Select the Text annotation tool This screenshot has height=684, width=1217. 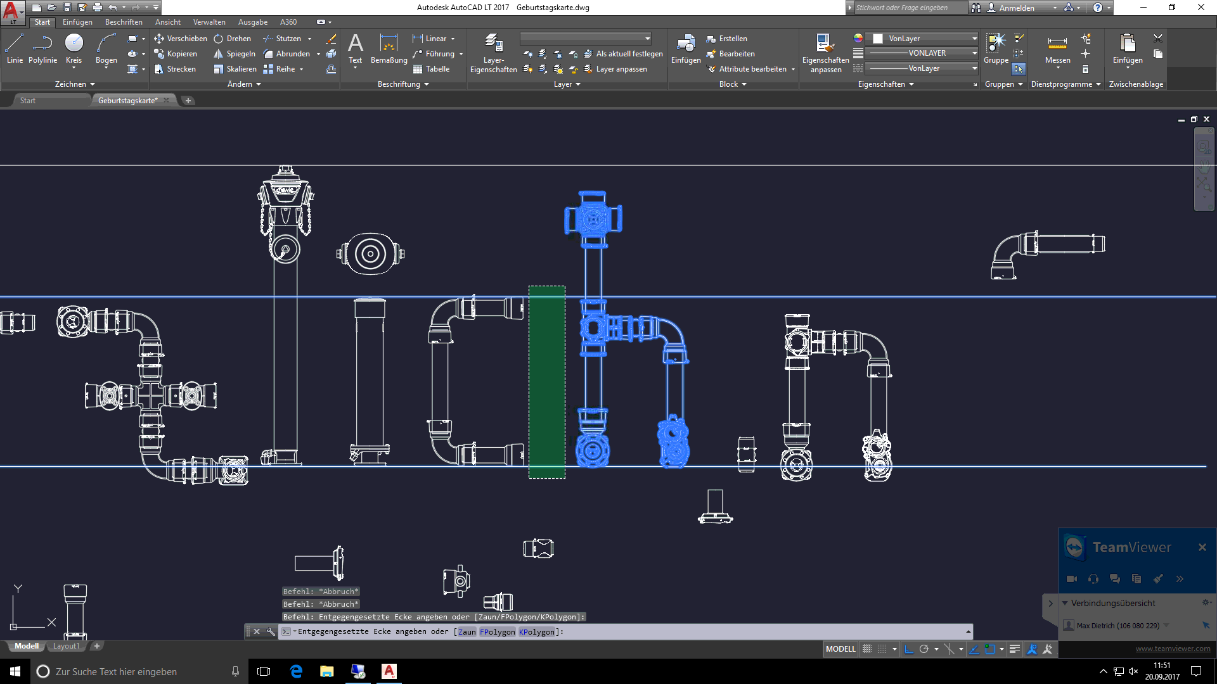click(356, 49)
